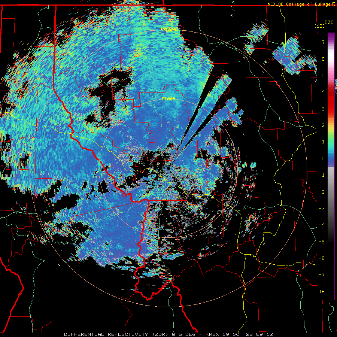Click the radar site dot at ring center
This screenshot has height=337, width=337.
coord(168,168)
